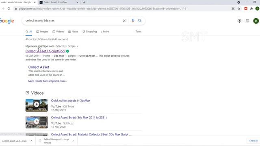The width and height of the screenshot is (260, 146).
Task: Switch to the Images tab
Action: 42,32
